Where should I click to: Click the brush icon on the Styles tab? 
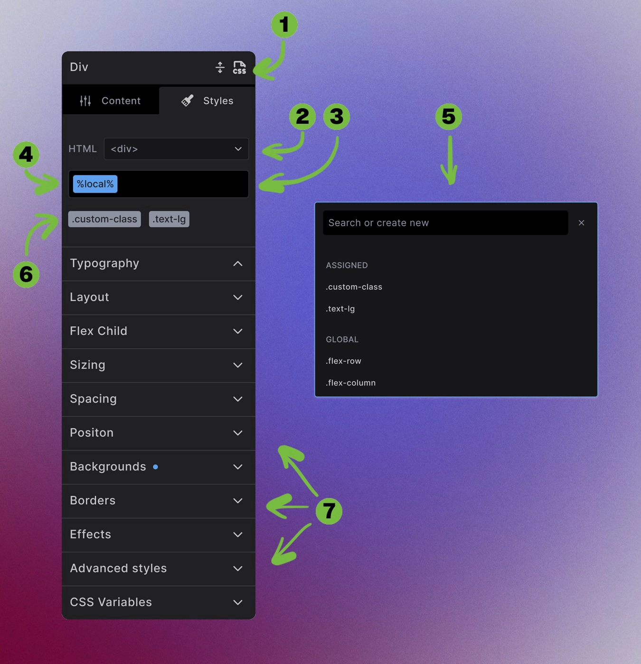tap(187, 101)
